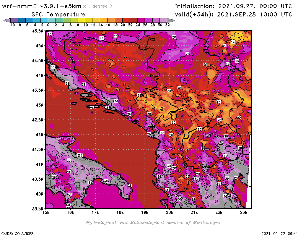Select the 'valid(+34h): 2021.SEP.28 10:00 UTC' line
This screenshot has height=236, width=306.
tap(234, 15)
